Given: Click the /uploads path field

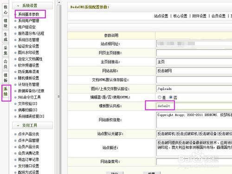Looking at the screenshot, I should 194,89.
